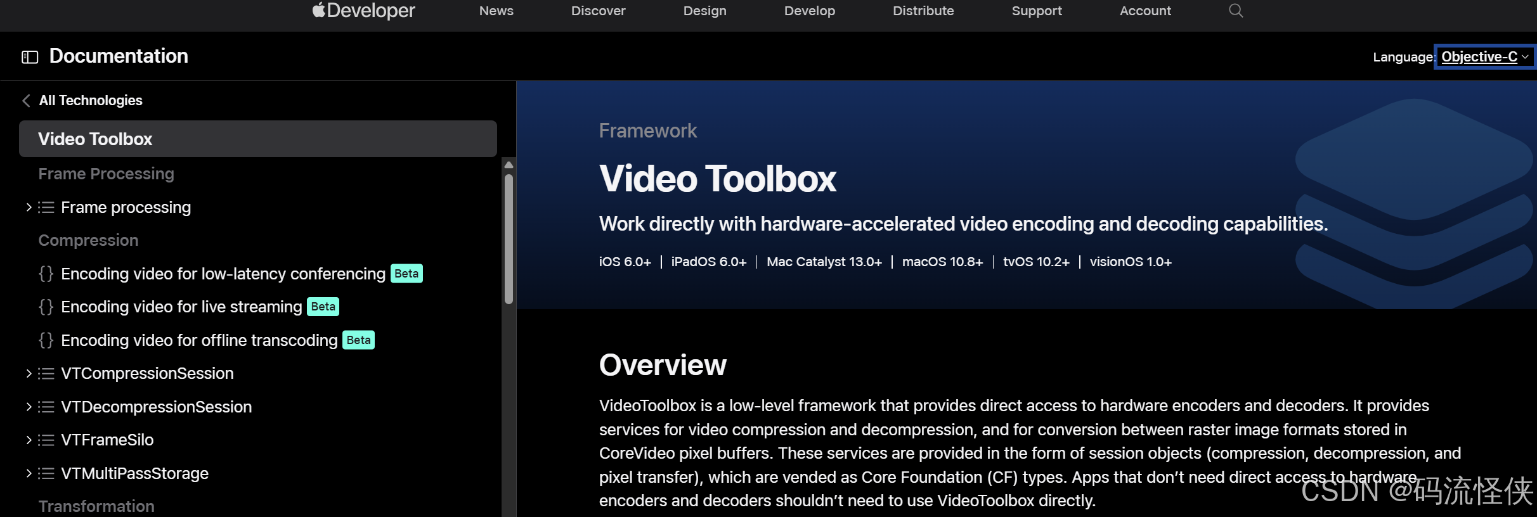1537x517 pixels.
Task: Click the Transformation section heading
Action: 96,506
